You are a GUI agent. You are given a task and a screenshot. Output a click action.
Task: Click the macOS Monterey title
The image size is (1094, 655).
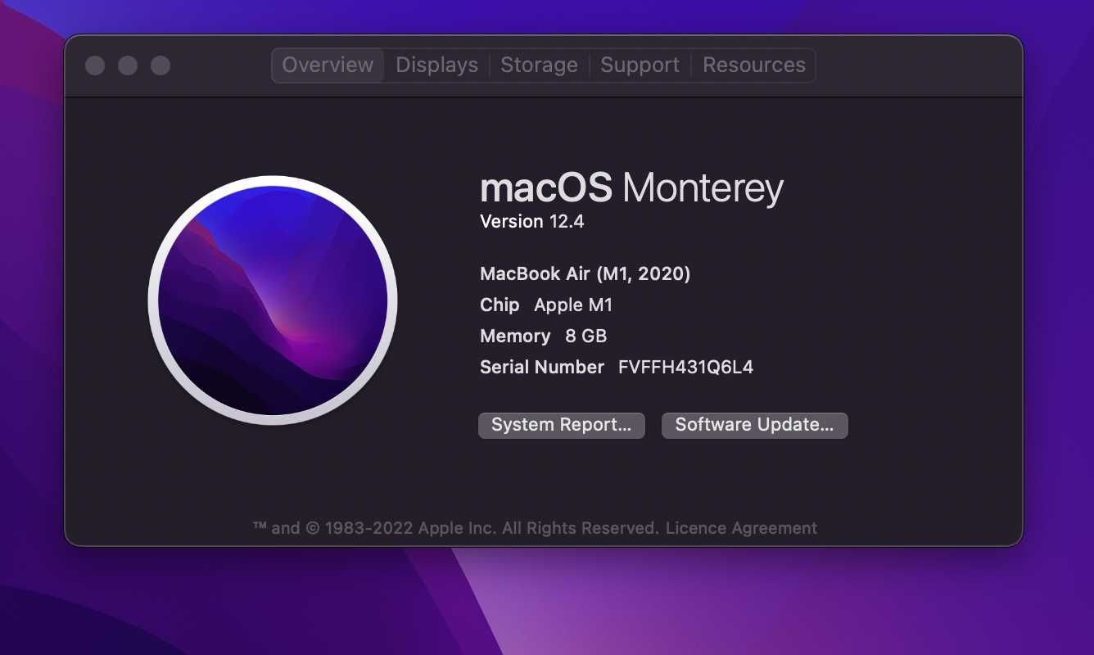[x=631, y=188]
